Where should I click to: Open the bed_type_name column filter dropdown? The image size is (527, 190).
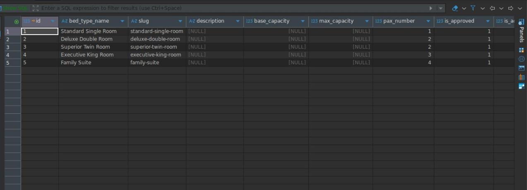click(122, 21)
